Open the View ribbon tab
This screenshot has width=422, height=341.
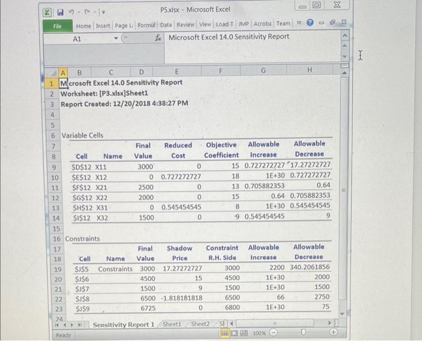click(x=205, y=25)
